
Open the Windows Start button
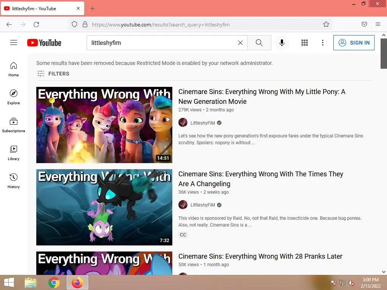tap(9, 282)
